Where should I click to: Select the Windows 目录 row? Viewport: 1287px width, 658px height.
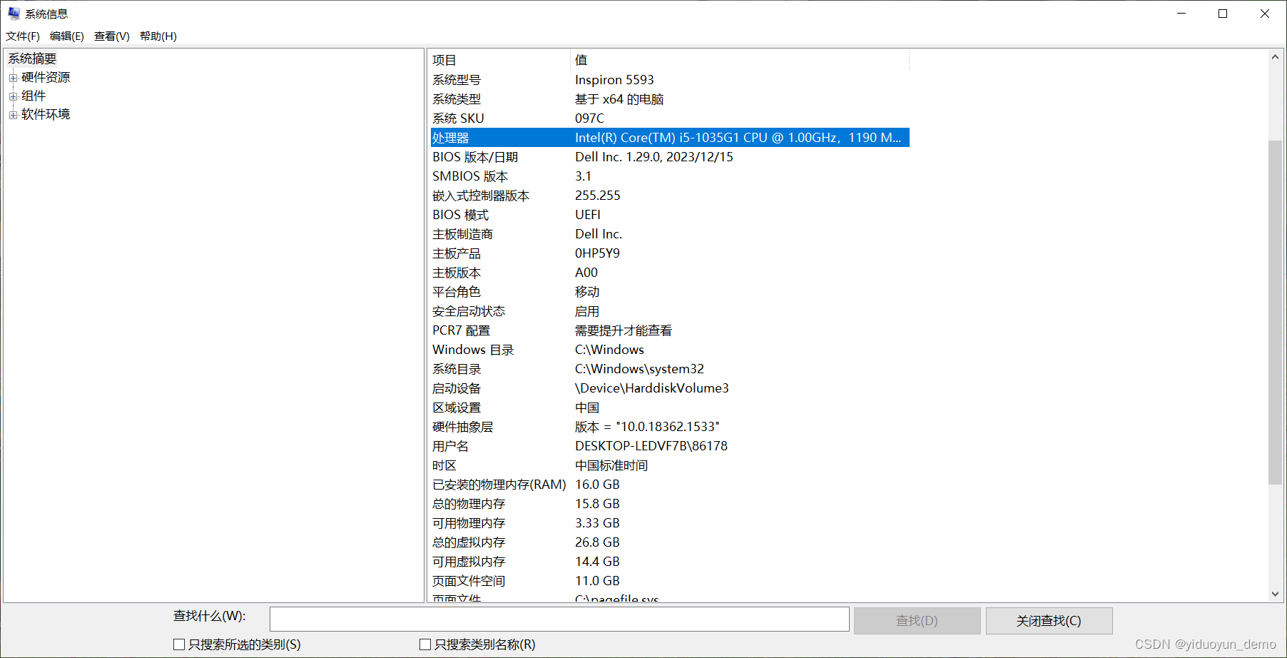click(670, 350)
